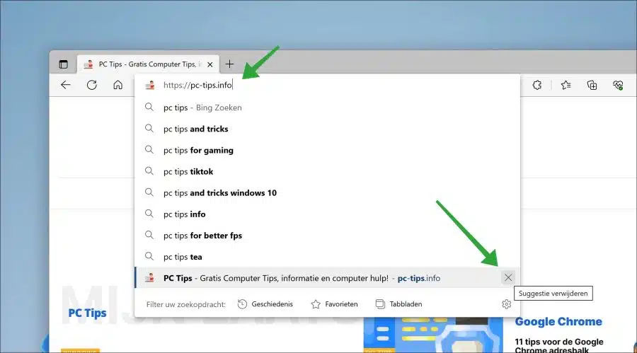Click the blue article thumbnail image
This screenshot has width=637, height=353.
click(x=433, y=335)
